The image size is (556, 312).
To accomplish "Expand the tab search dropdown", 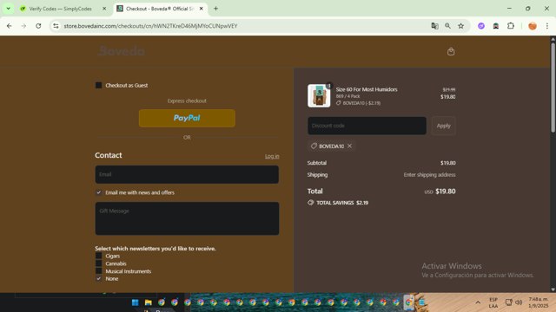I will (8, 9).
